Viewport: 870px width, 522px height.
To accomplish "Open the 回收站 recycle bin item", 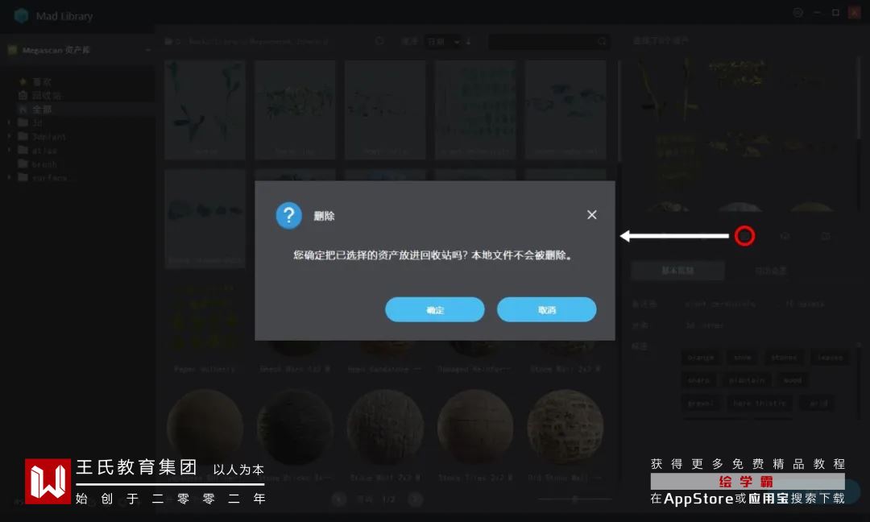I will point(40,95).
